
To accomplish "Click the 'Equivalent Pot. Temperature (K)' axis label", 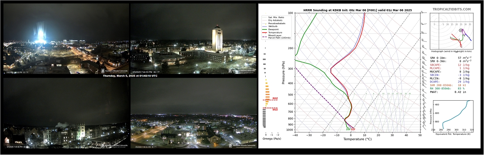I will [453, 134].
